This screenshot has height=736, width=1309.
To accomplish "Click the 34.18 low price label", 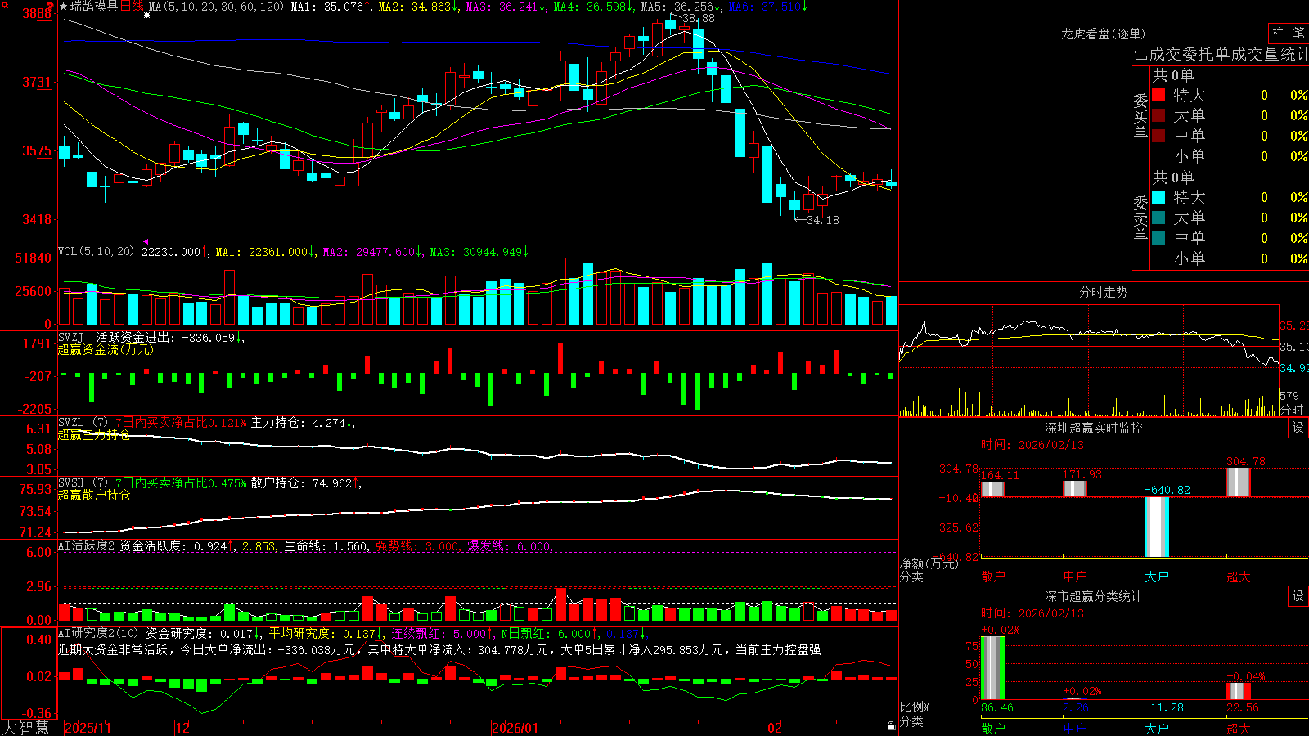I will 822,220.
